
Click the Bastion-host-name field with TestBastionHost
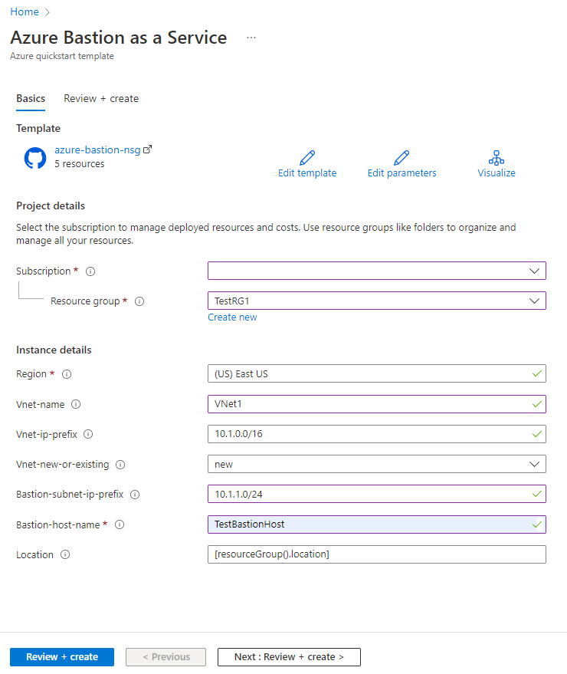pos(377,524)
